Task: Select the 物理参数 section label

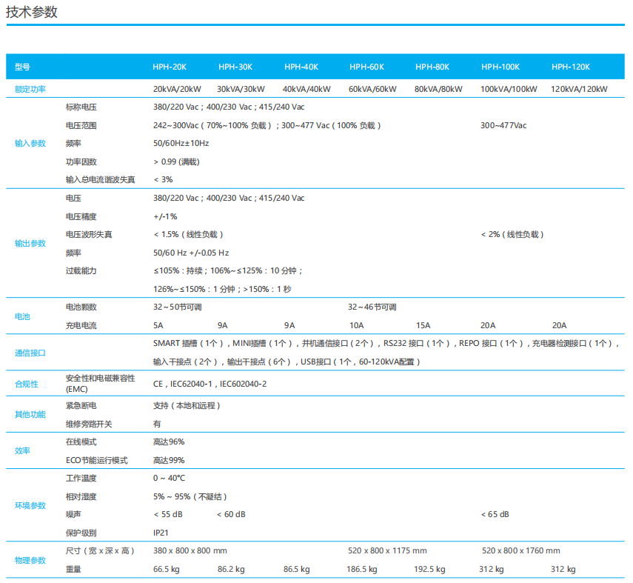Action: pos(30,560)
